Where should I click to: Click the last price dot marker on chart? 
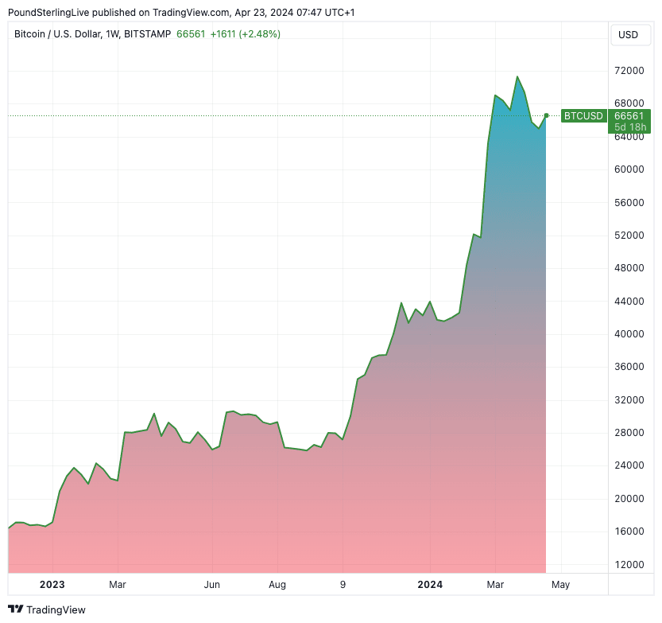tap(547, 115)
